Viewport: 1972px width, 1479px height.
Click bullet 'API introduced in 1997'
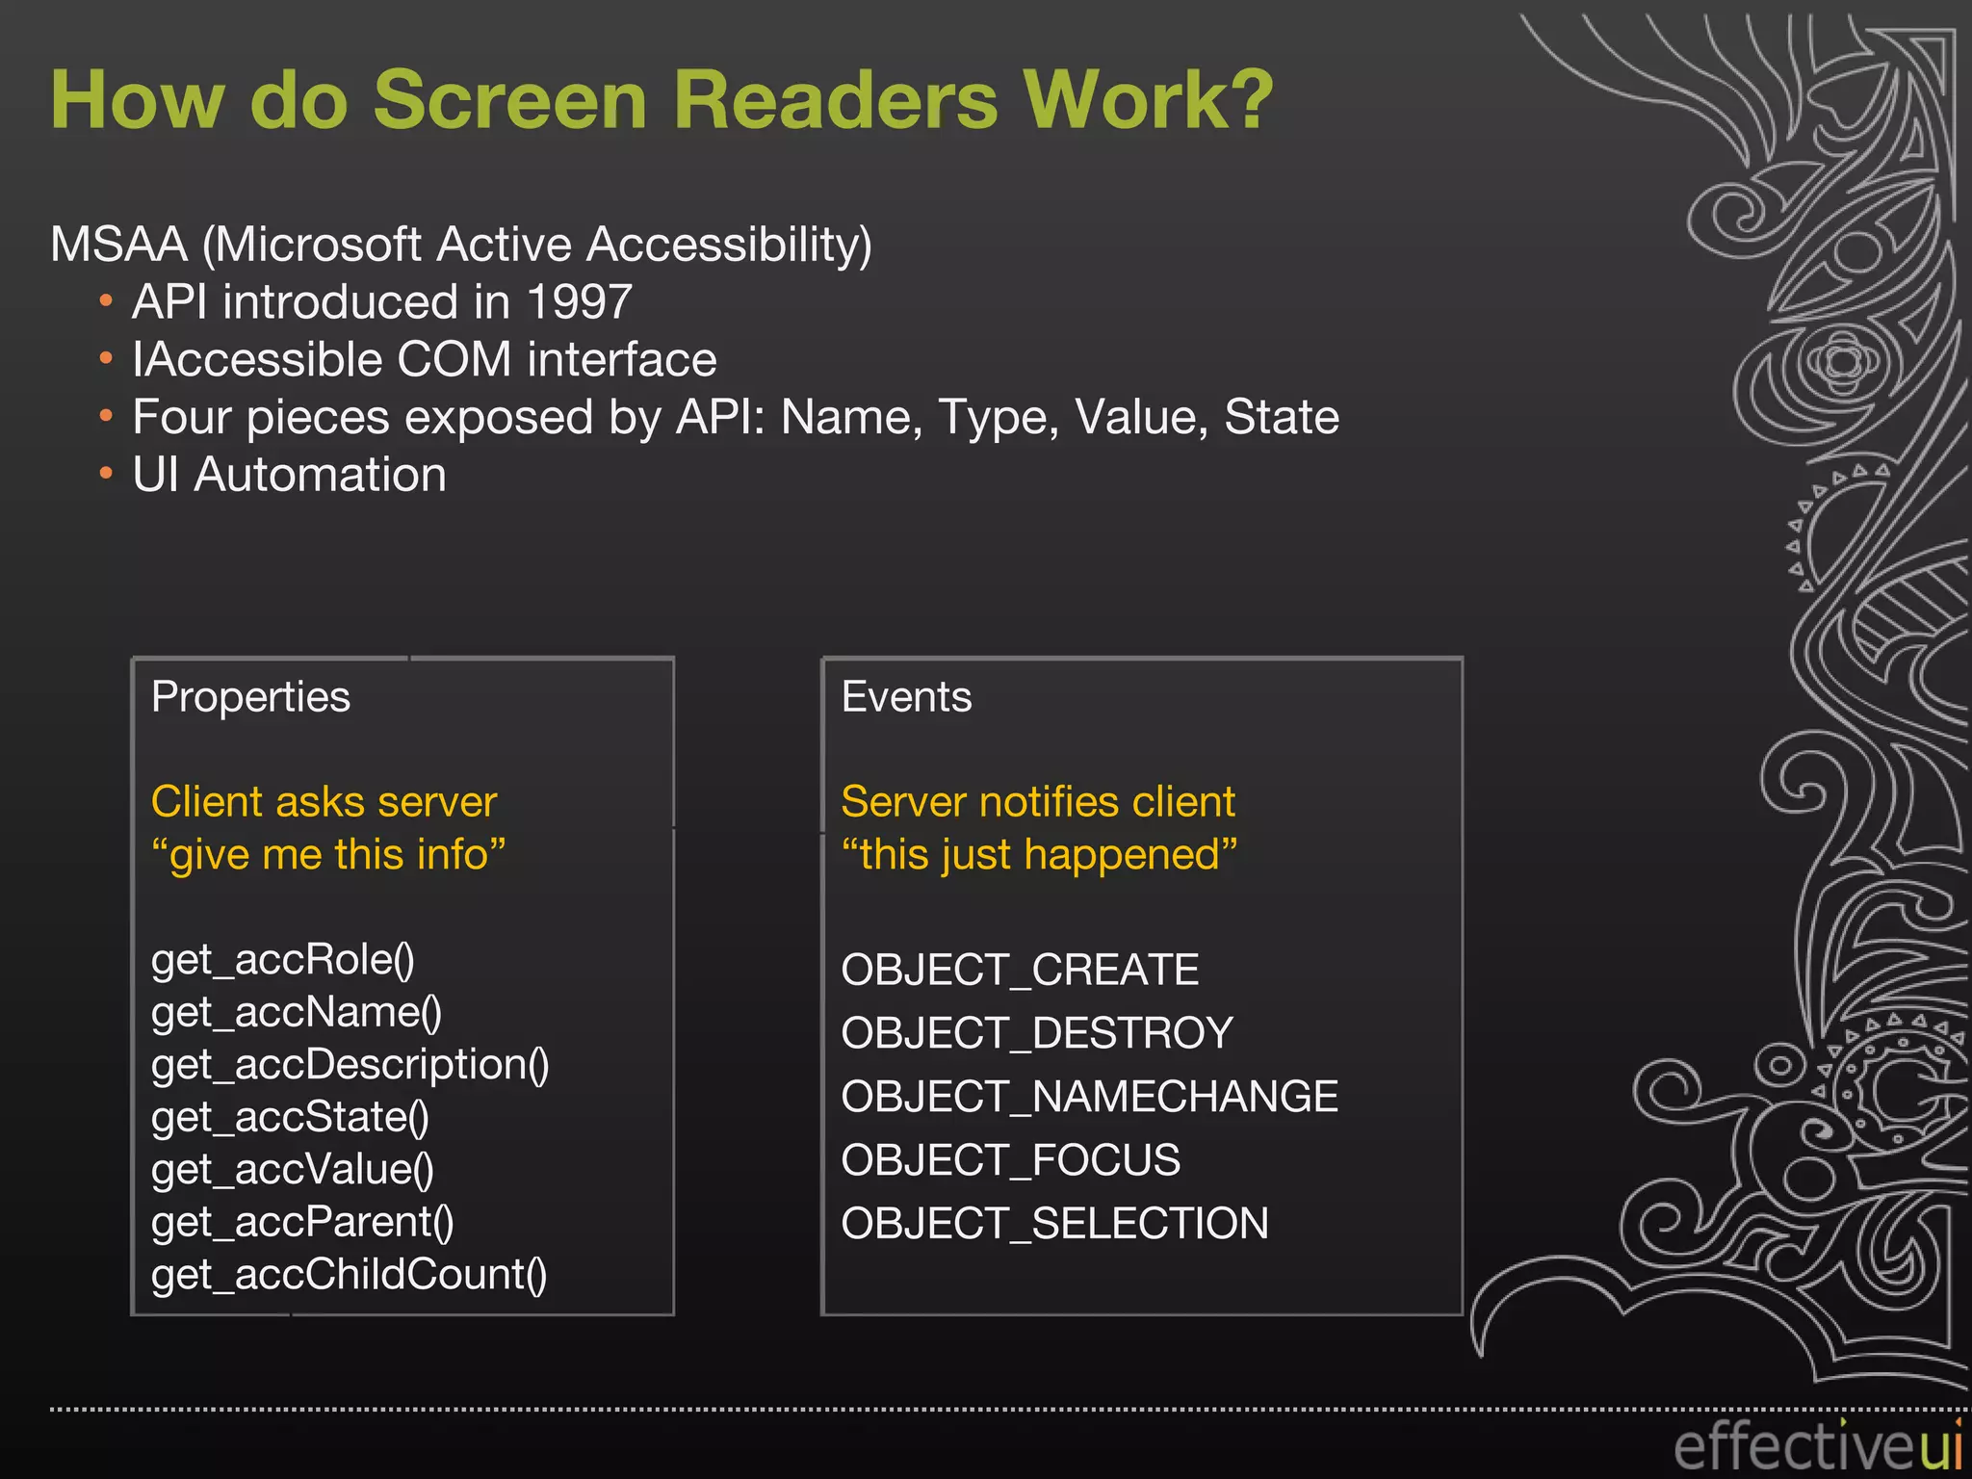click(x=382, y=302)
